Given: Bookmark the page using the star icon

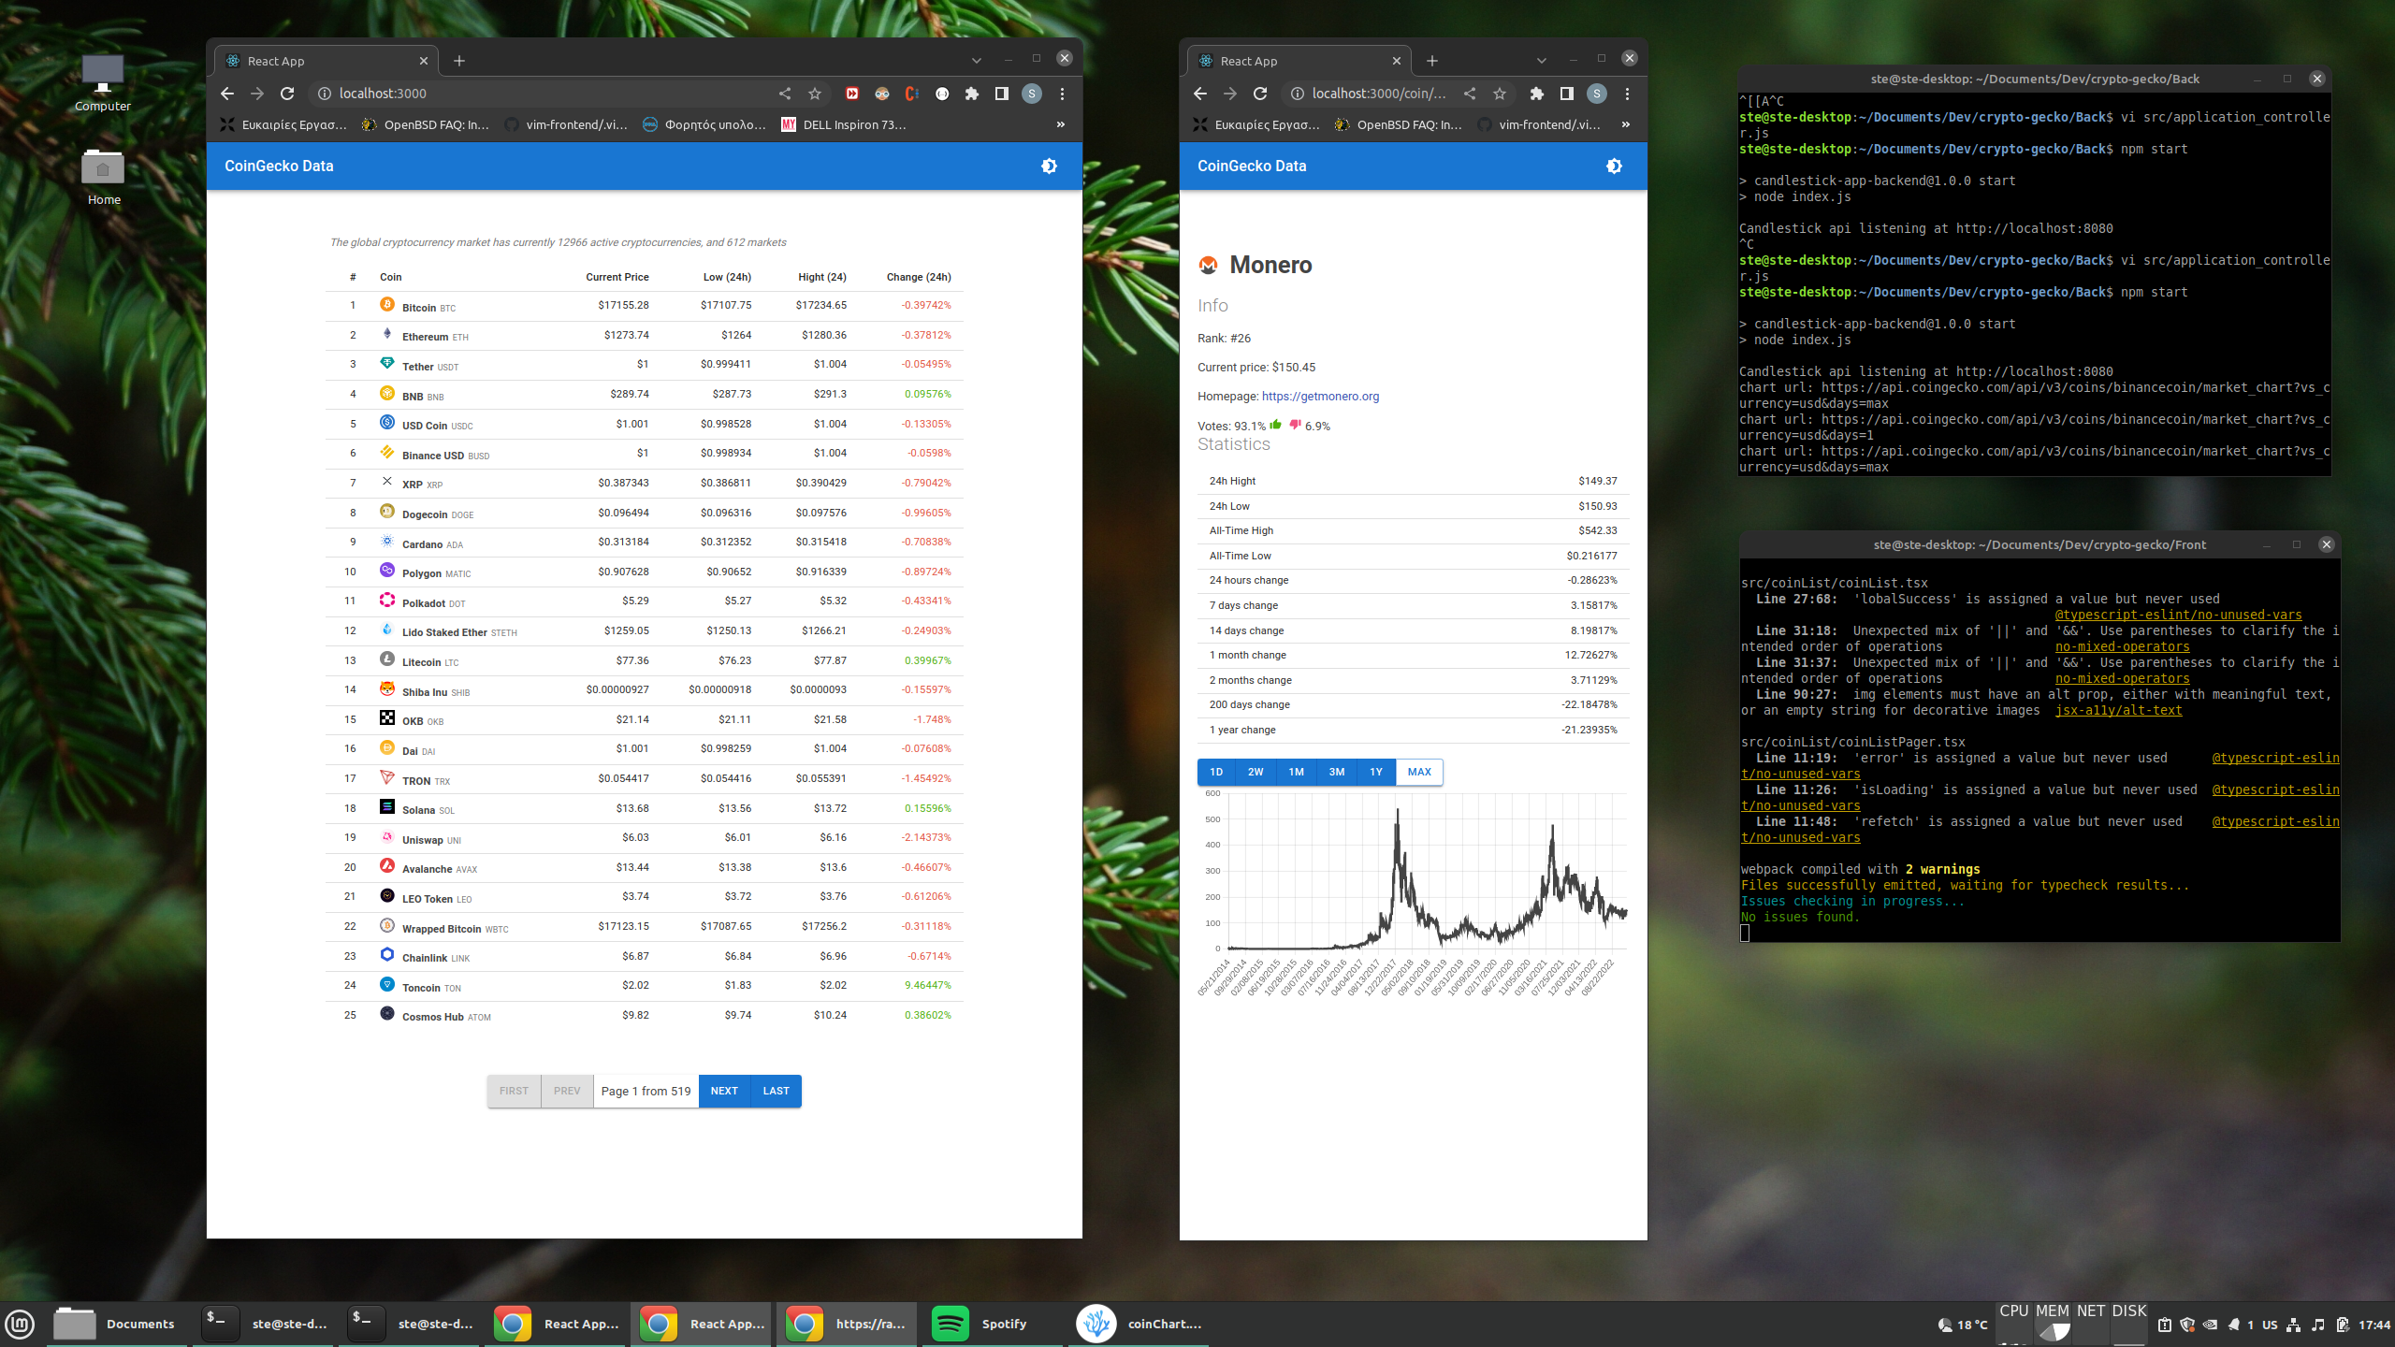Looking at the screenshot, I should tap(814, 94).
